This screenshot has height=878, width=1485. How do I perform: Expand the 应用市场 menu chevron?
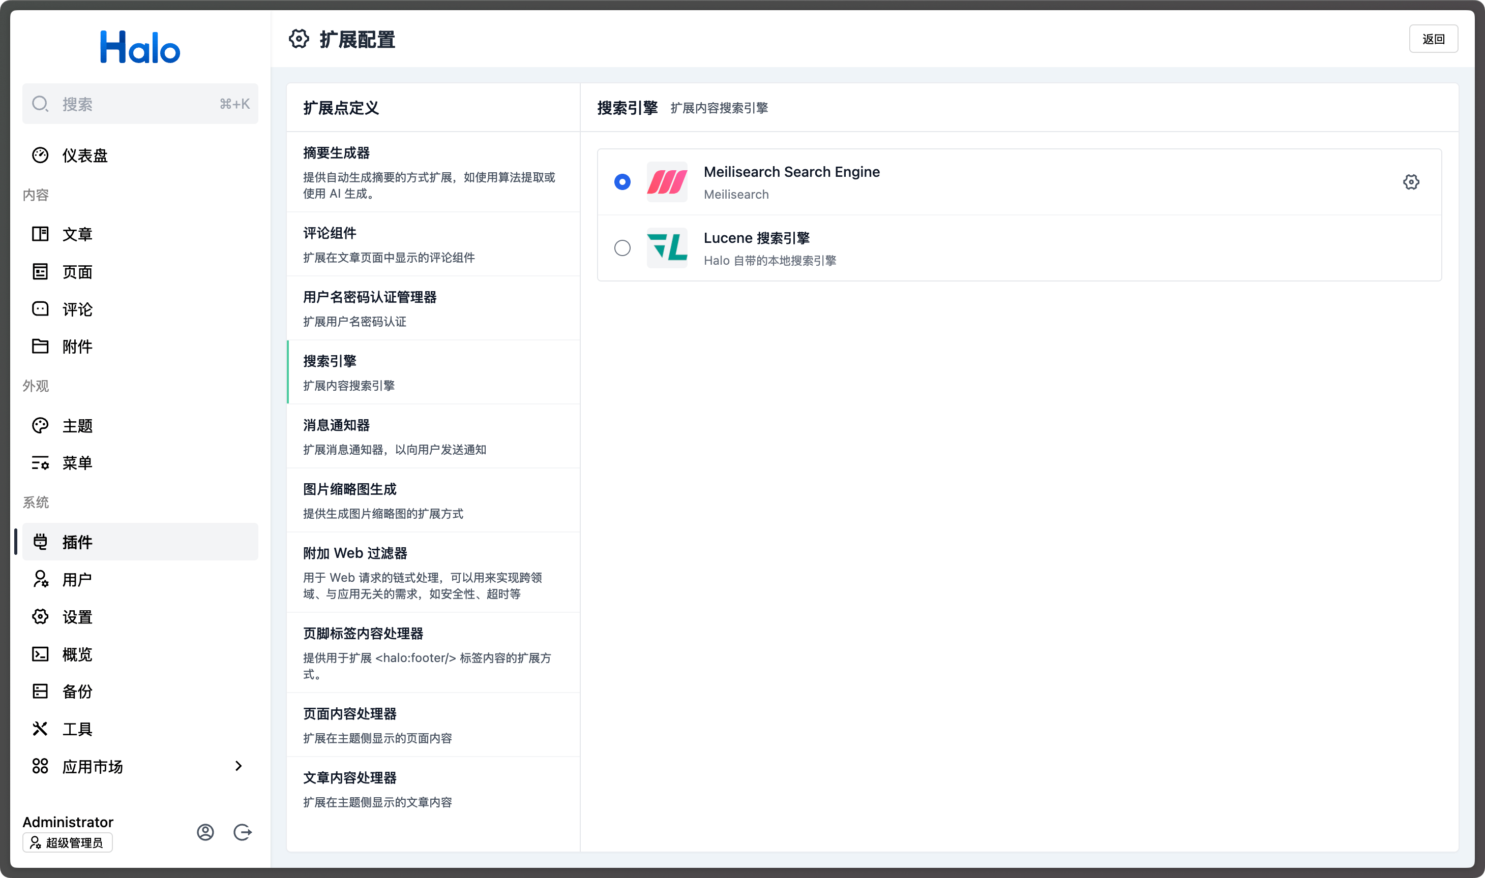tap(239, 766)
